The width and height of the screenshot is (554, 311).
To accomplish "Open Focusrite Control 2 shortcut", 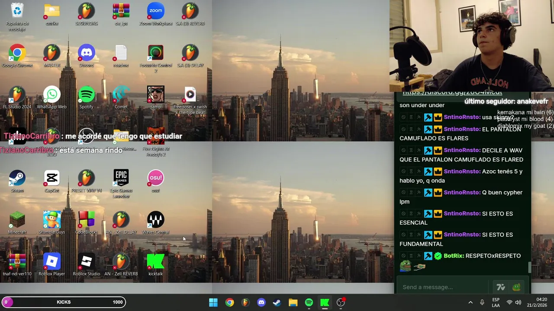I will [x=156, y=58].
